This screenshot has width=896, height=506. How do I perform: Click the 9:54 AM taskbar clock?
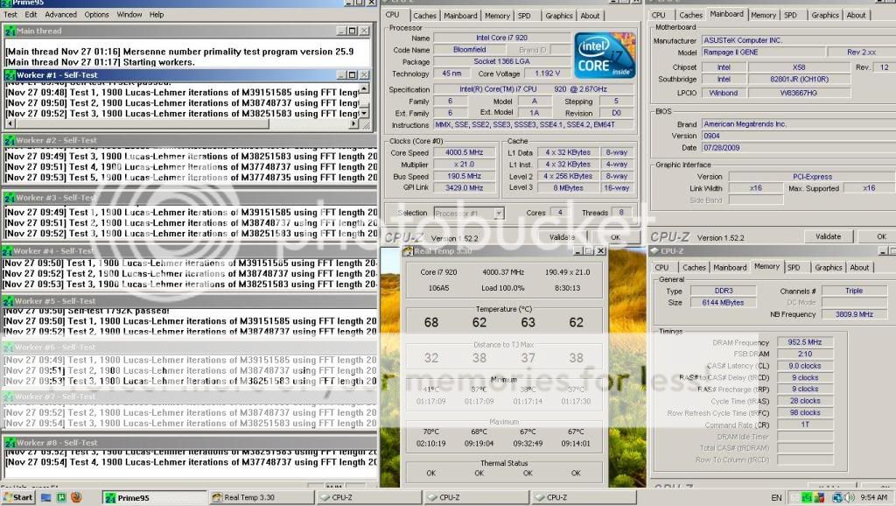874,498
